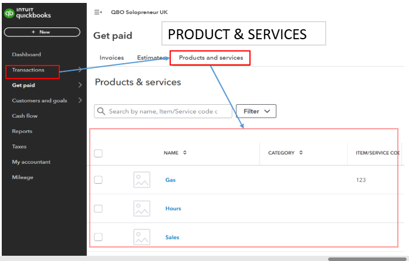
Task: Expand the Transactions submenu chevron
Action: point(80,70)
